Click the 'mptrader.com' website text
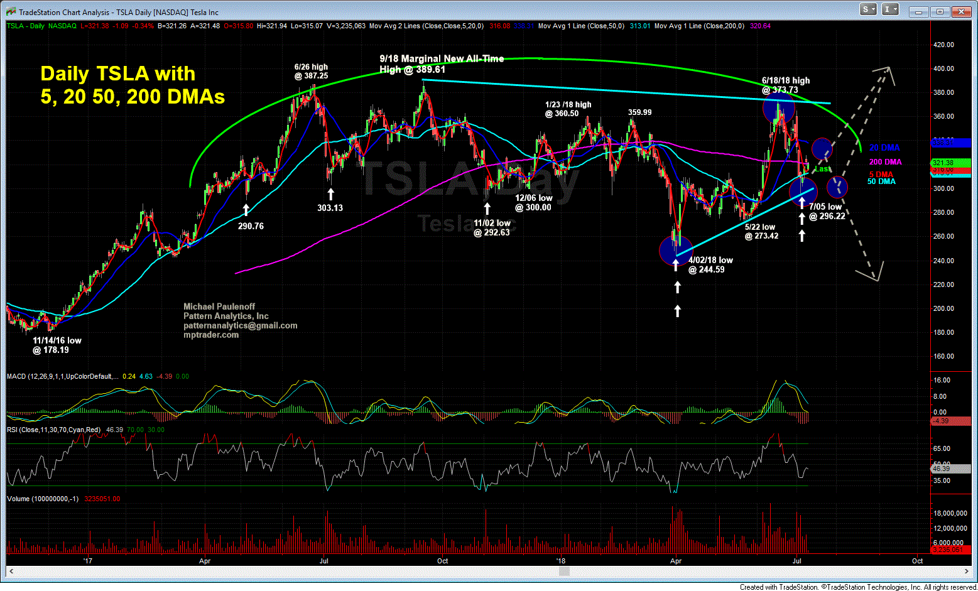 pos(211,335)
